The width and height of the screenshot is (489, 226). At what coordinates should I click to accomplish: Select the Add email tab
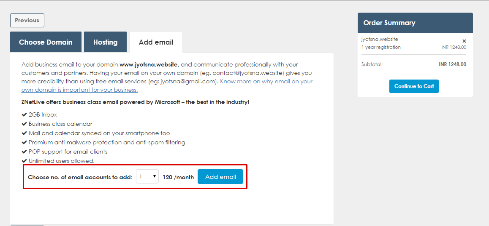(156, 42)
